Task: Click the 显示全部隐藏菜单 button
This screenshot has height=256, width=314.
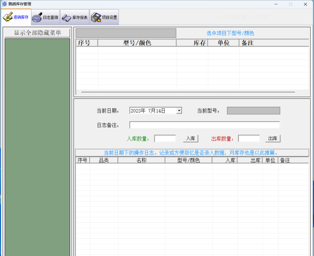Action: [38, 33]
